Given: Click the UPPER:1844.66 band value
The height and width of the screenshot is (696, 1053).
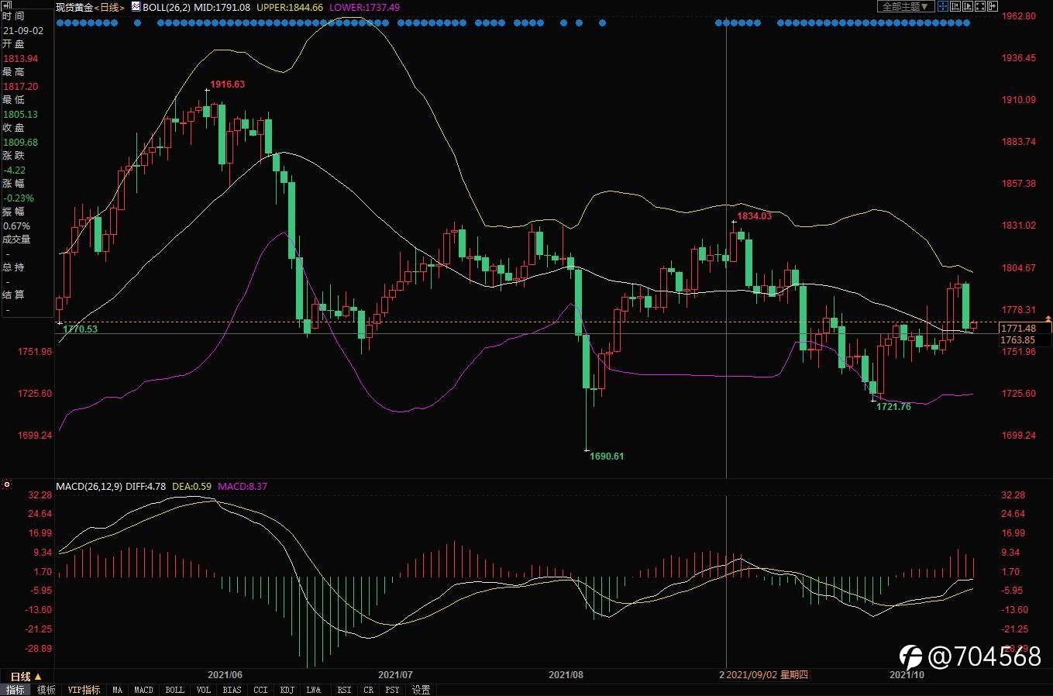Looking at the screenshot, I should (289, 7).
